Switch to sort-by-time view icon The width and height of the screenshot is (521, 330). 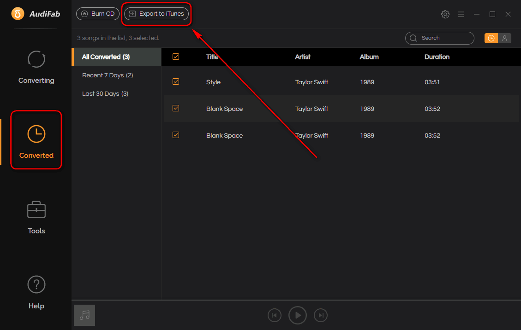(x=491, y=38)
